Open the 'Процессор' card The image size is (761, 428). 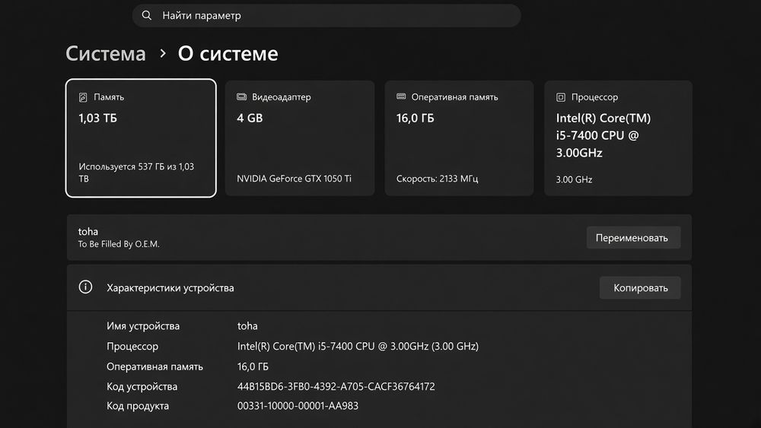click(x=618, y=138)
